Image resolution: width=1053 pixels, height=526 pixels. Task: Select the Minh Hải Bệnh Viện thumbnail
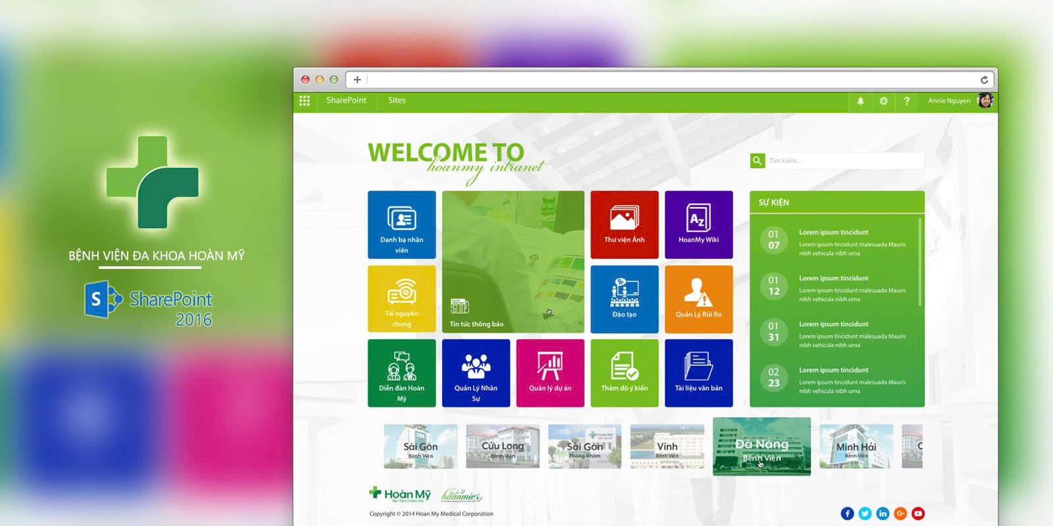pos(856,446)
